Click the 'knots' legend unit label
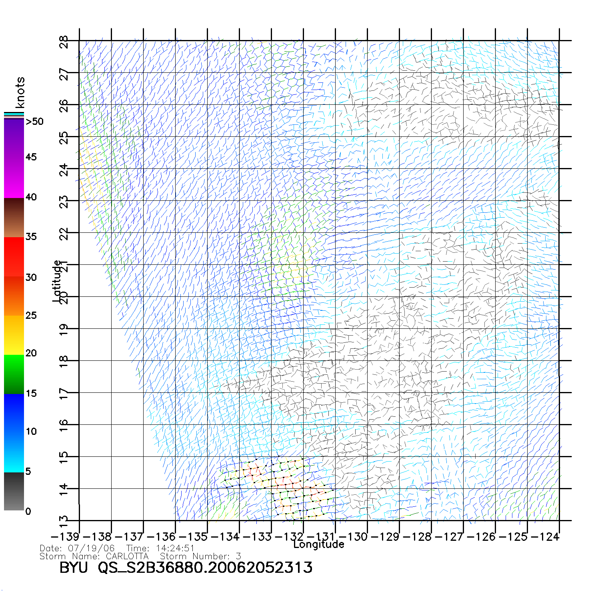 pyautogui.click(x=20, y=92)
